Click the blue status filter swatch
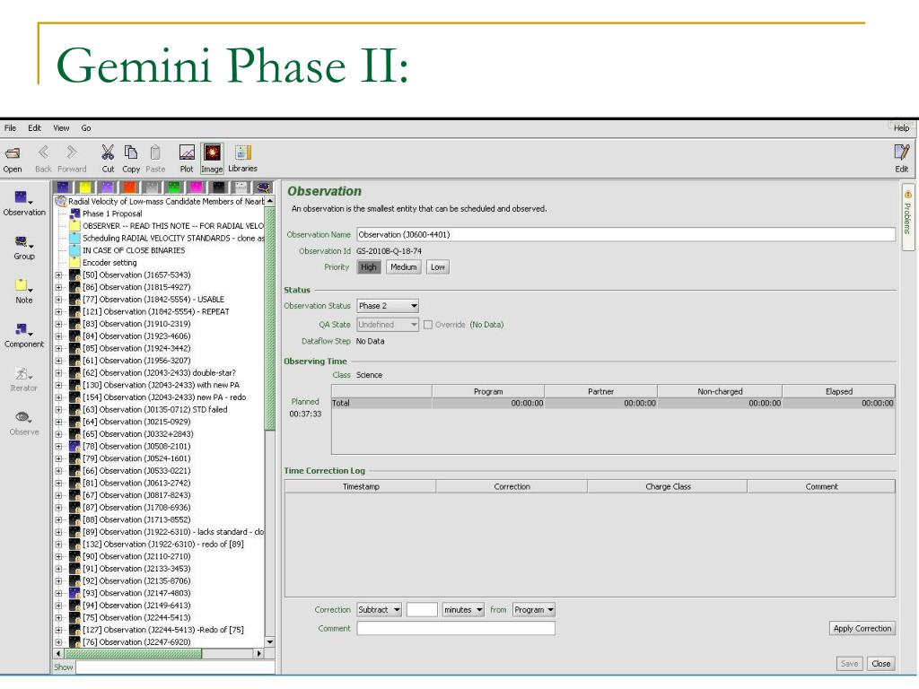Viewport: 919px width, 689px height. [x=64, y=188]
